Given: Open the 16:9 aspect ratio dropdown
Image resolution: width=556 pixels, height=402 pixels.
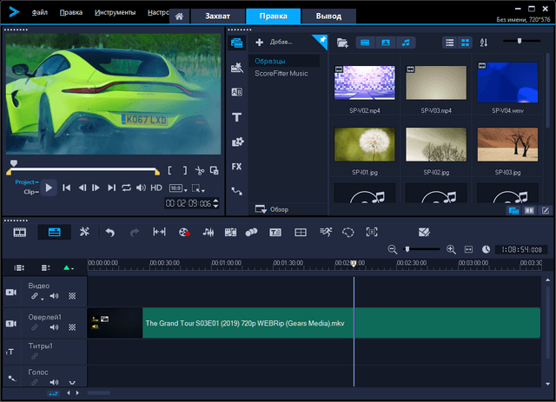Looking at the screenshot, I should click(x=176, y=188).
